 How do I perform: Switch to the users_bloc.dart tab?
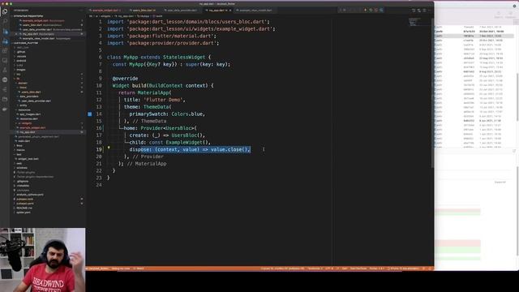click(x=144, y=11)
